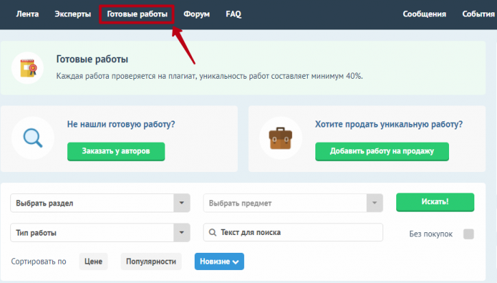Go to the Лента menu item
Screen dimensions: 497x283
27,14
